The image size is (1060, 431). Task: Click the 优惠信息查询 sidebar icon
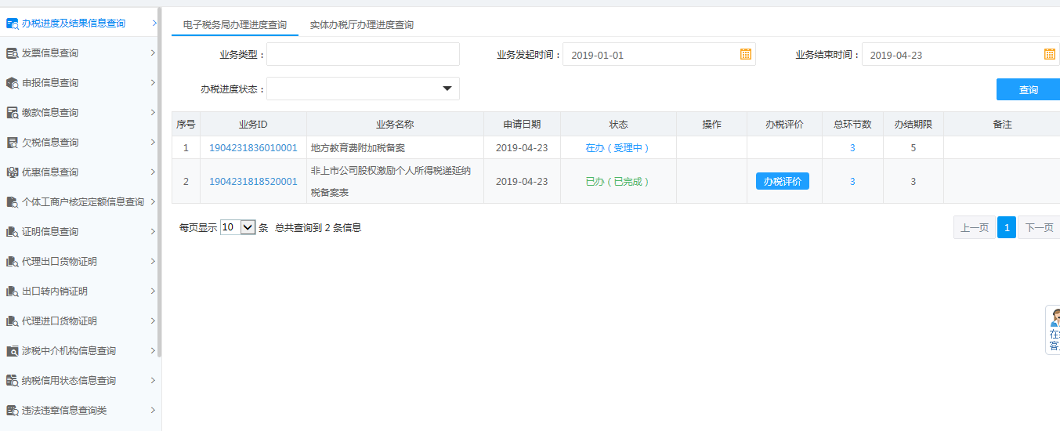coord(12,172)
